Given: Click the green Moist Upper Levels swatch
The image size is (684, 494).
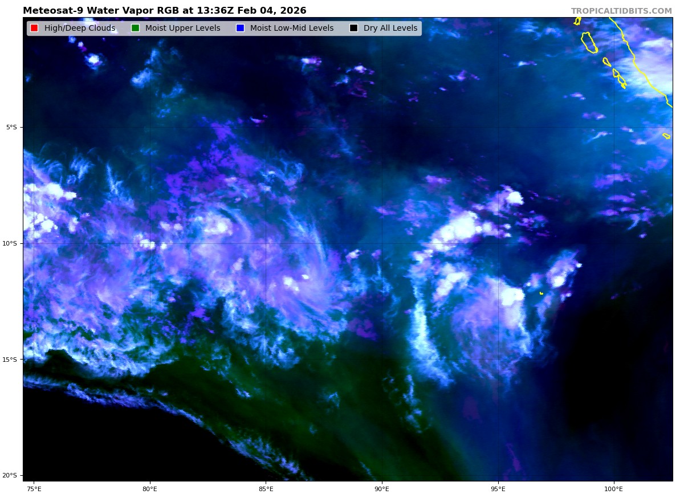Looking at the screenshot, I should [x=135, y=28].
